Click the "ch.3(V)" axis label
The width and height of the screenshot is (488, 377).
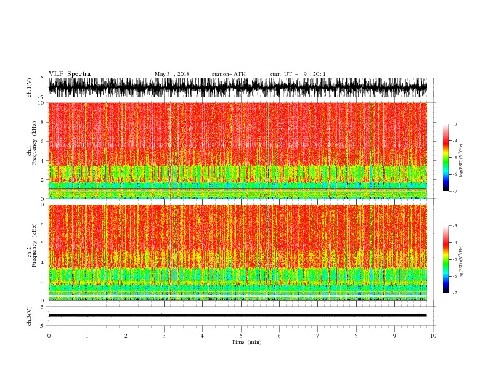[30, 316]
